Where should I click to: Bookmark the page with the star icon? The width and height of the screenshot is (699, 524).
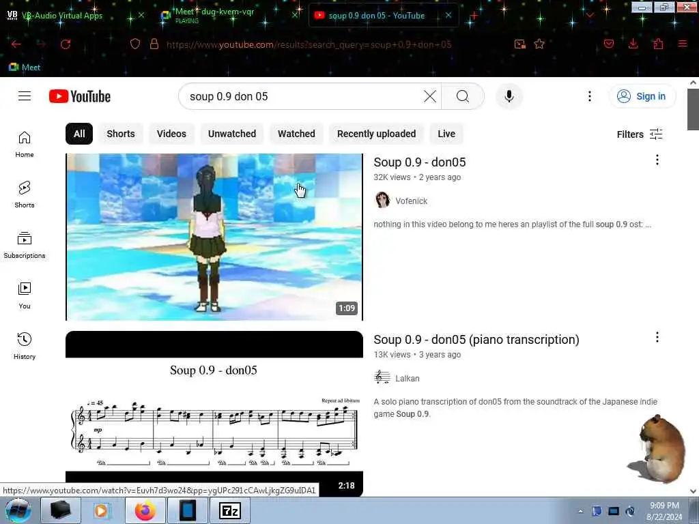pyautogui.click(x=539, y=44)
